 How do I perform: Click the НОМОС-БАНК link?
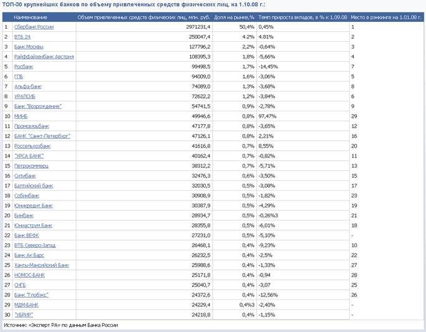(x=29, y=275)
